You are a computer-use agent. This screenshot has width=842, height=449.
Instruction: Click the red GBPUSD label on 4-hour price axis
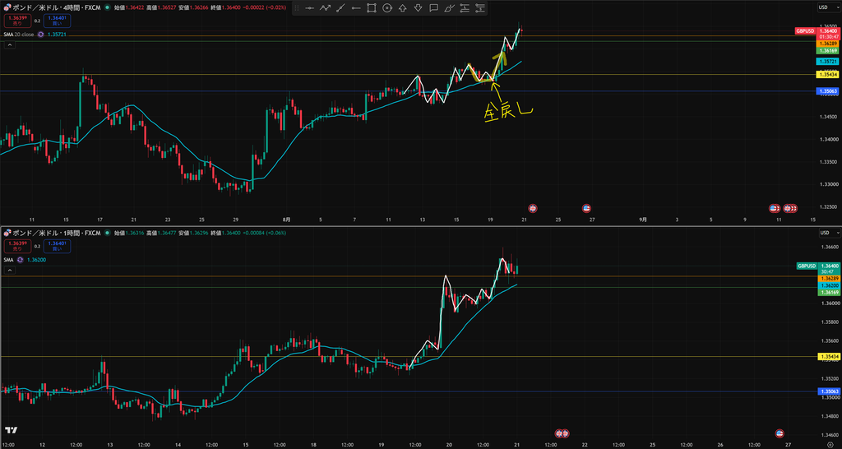pos(805,31)
